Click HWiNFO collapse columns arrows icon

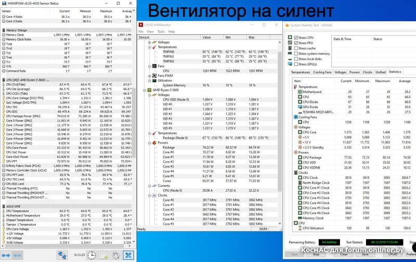pyautogui.click(x=17, y=255)
